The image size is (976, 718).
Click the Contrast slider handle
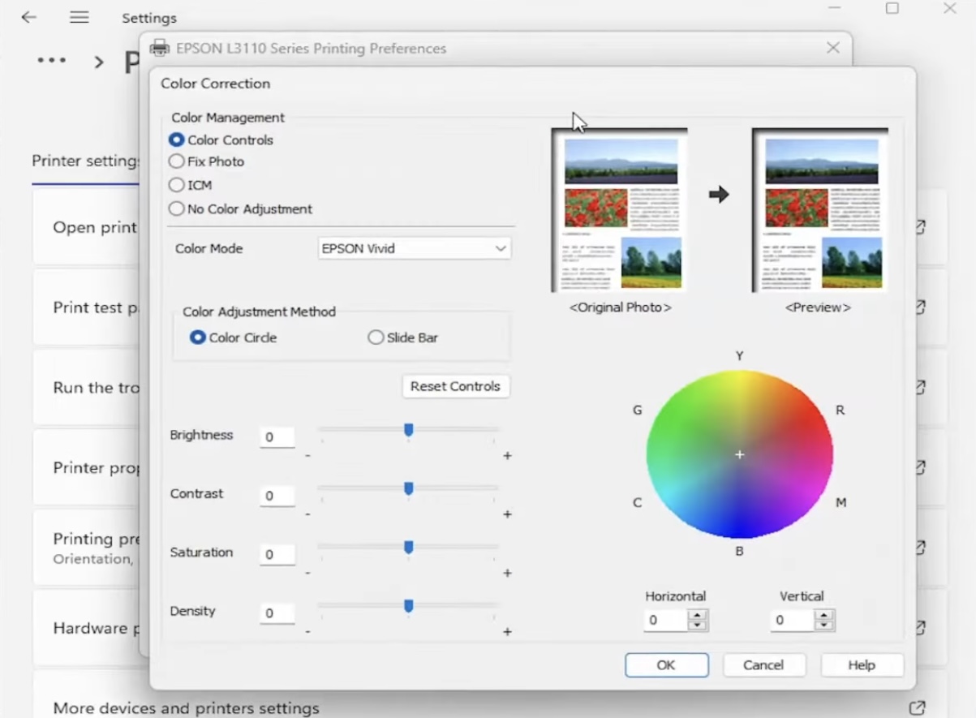pyautogui.click(x=409, y=488)
